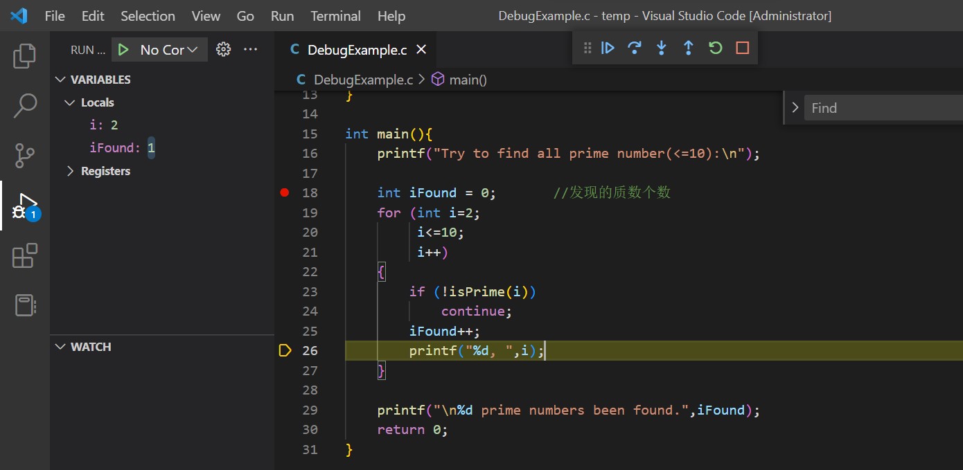This screenshot has width=963, height=470.
Task: Restart the debug session
Action: tap(716, 48)
